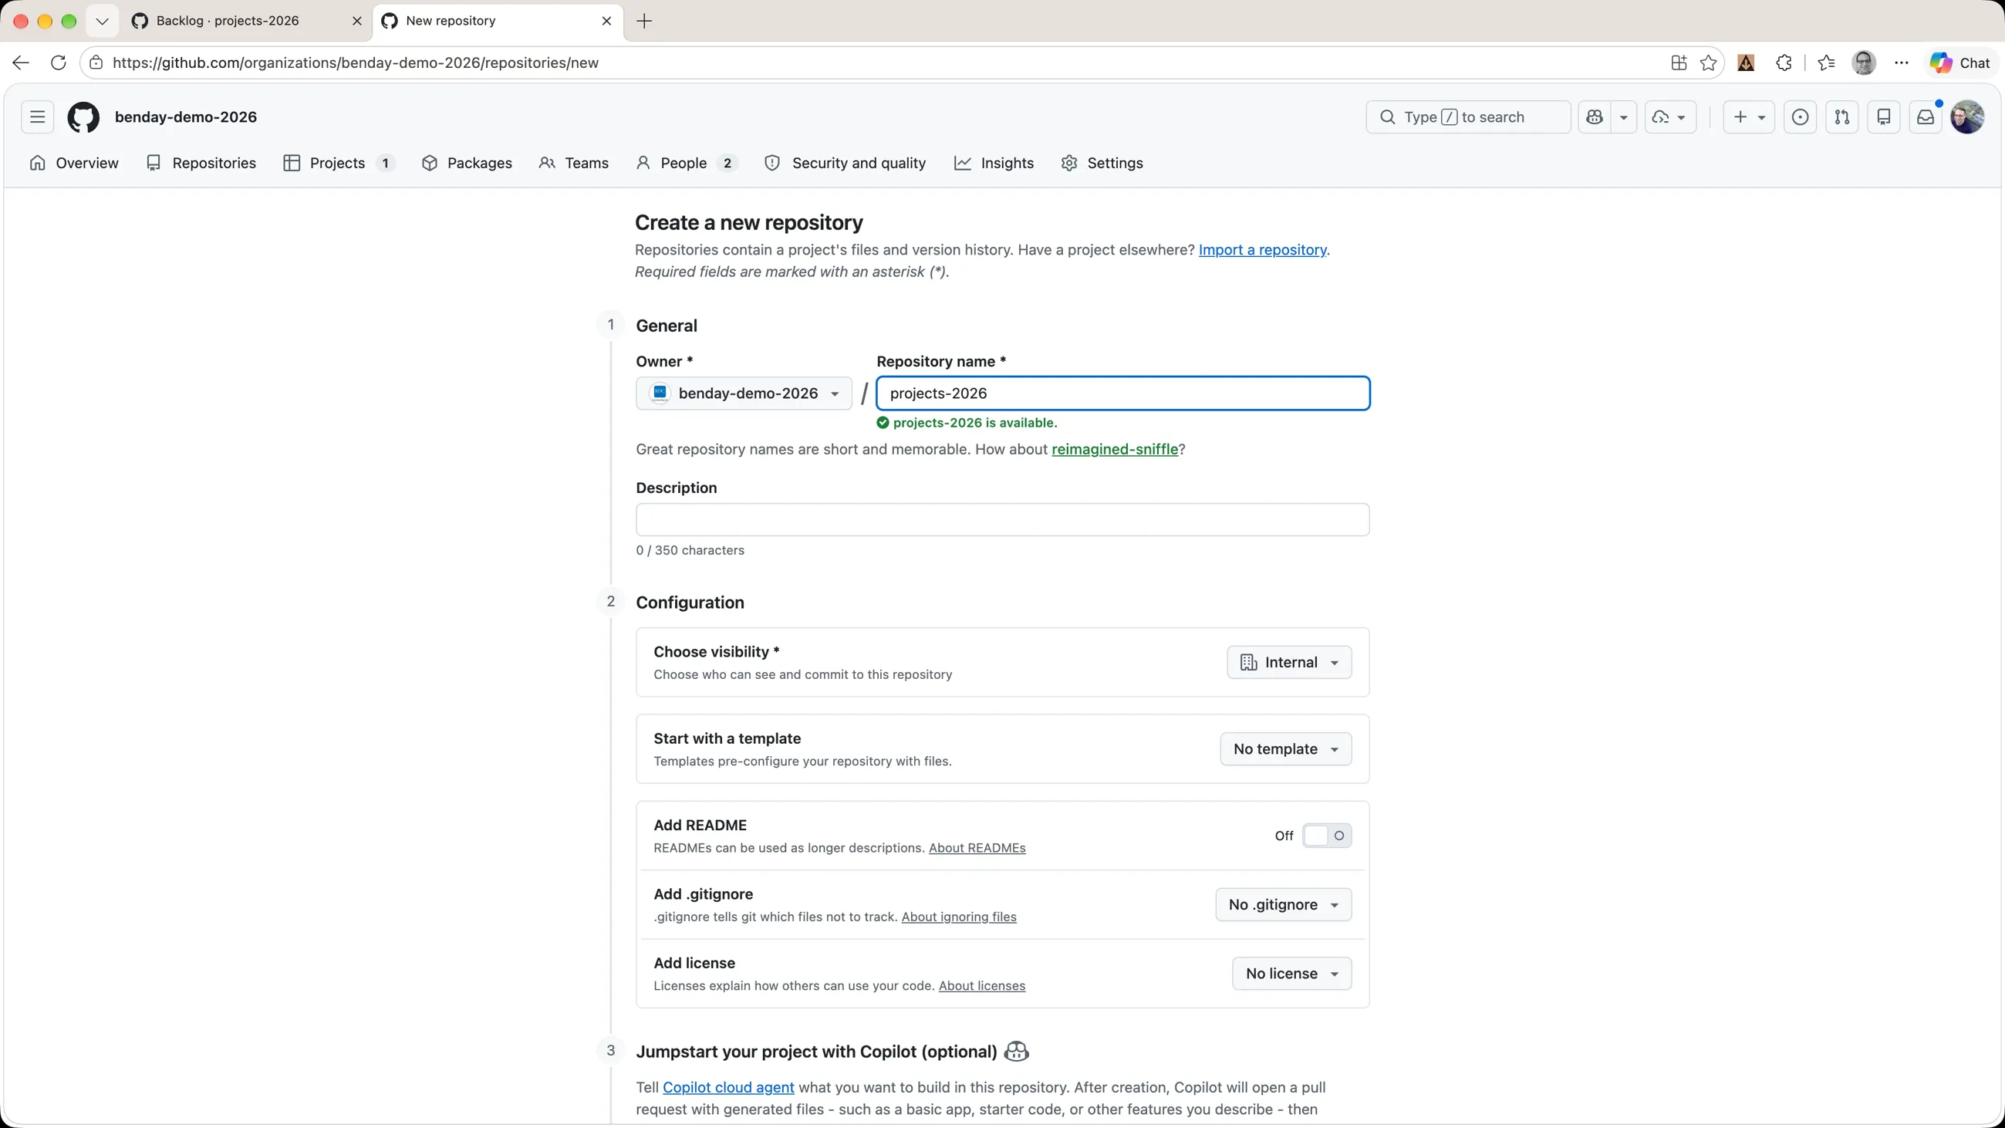Image resolution: width=2005 pixels, height=1128 pixels.
Task: Open notifications inbox icon
Action: [1926, 117]
